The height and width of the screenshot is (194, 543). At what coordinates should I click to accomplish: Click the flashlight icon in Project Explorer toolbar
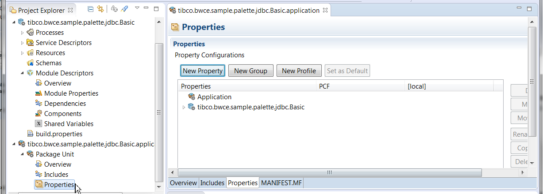click(x=124, y=9)
